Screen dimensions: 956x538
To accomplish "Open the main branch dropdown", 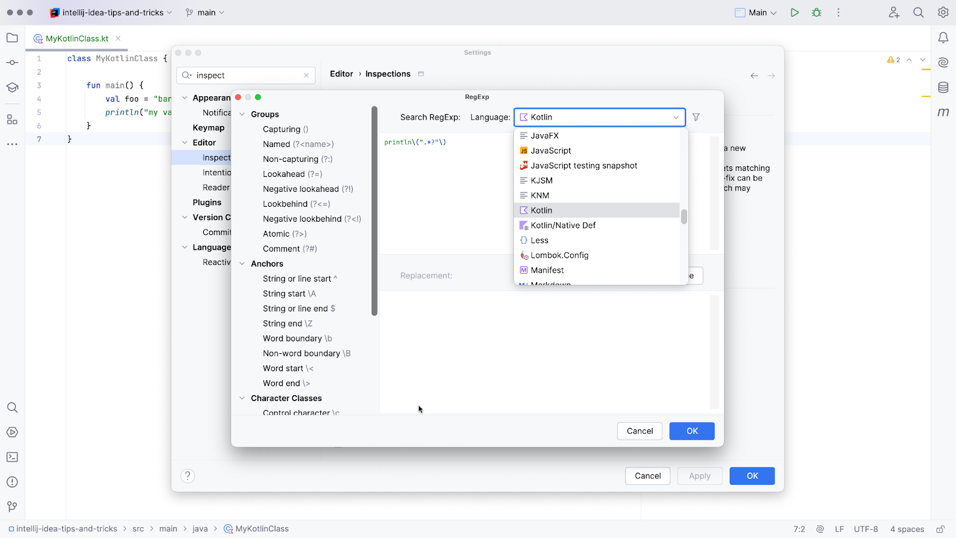I will [206, 13].
